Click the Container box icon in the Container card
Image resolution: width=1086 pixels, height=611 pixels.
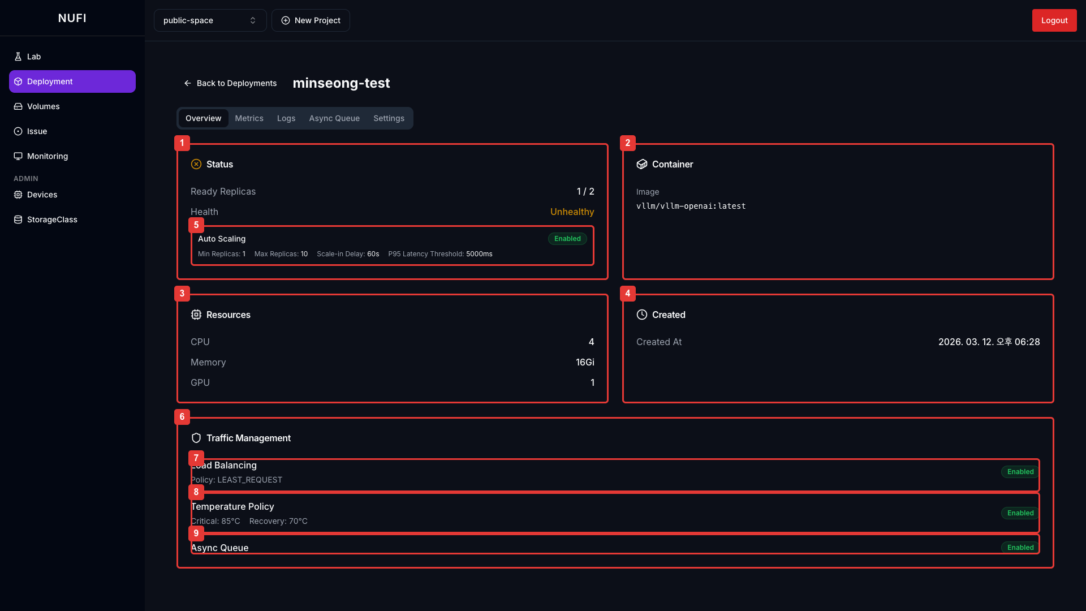pos(642,164)
